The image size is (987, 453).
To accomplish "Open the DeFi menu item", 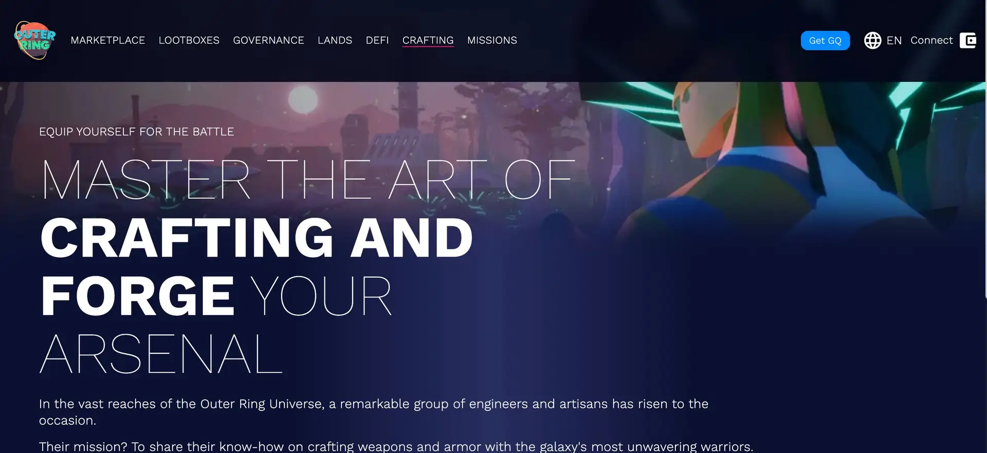I will (377, 40).
